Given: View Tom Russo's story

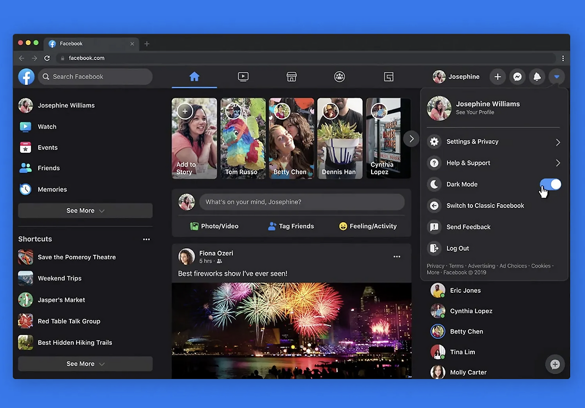Looking at the screenshot, I should [x=243, y=138].
